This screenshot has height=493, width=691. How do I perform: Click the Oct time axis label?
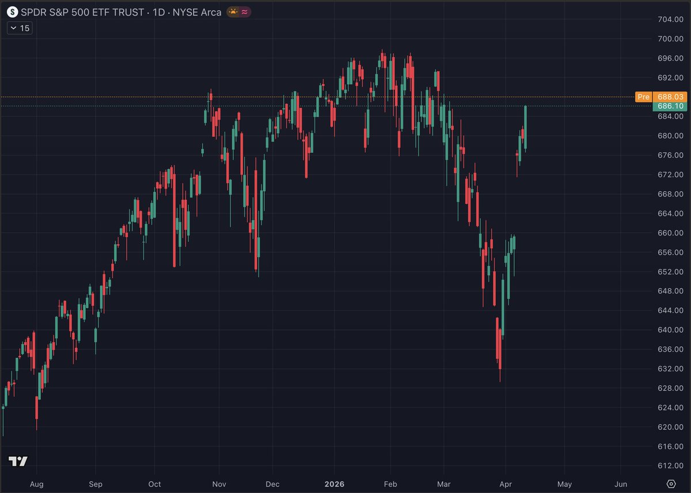154,484
